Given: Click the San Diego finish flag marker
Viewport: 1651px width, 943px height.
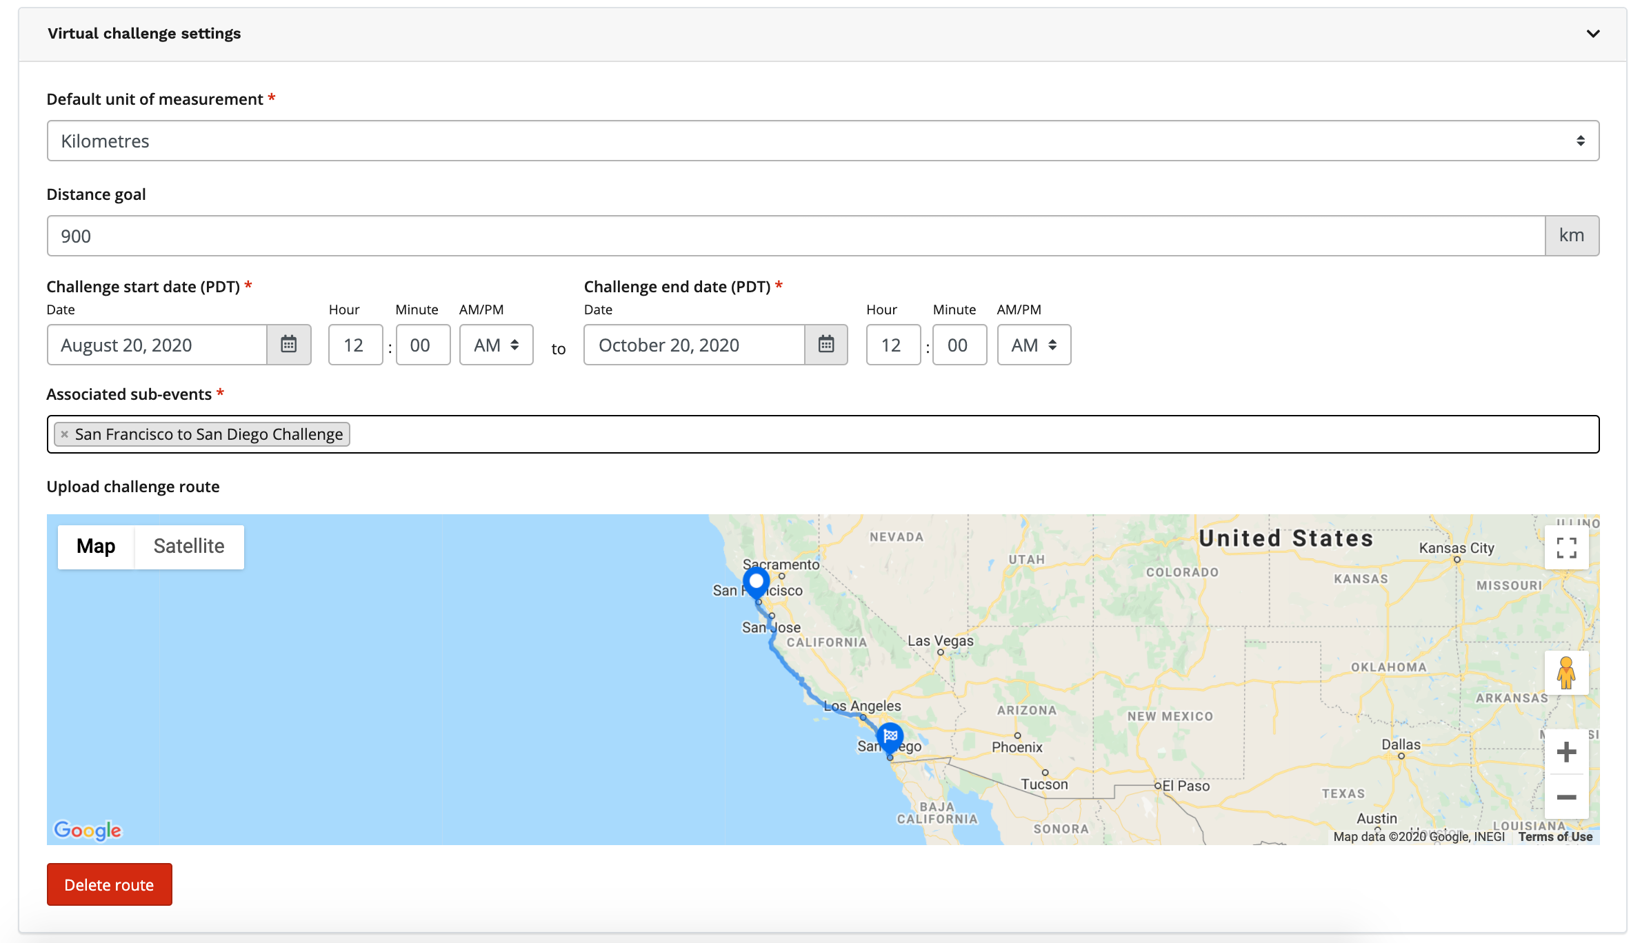Looking at the screenshot, I should 890,737.
